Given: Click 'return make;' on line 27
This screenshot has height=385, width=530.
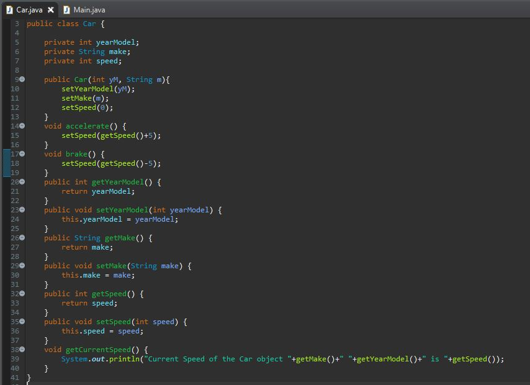Looking at the screenshot, I should pyautogui.click(x=88, y=247).
